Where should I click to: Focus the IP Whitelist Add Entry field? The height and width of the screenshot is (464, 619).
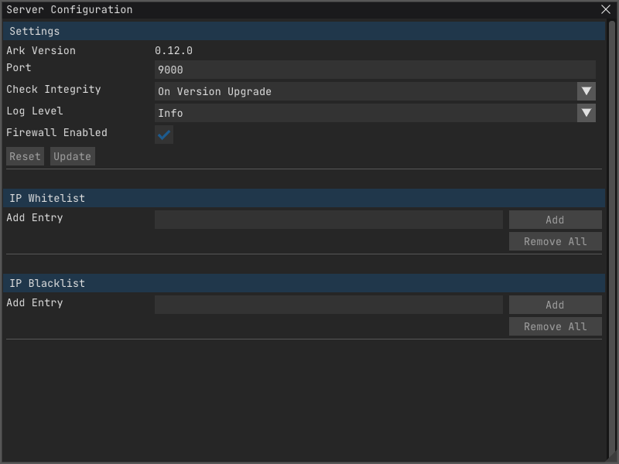(x=328, y=220)
